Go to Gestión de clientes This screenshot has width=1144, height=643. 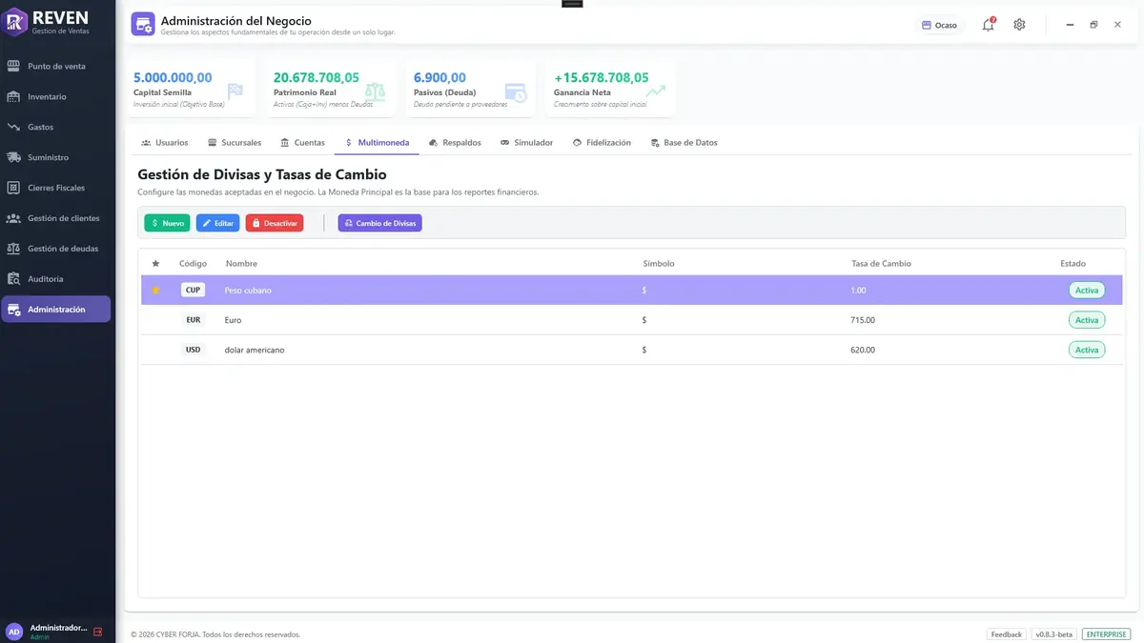pyautogui.click(x=56, y=218)
